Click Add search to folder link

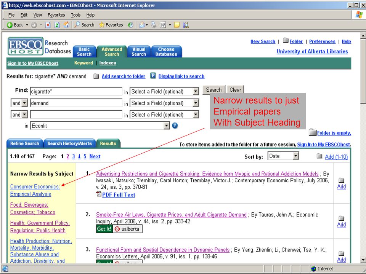[123, 76]
